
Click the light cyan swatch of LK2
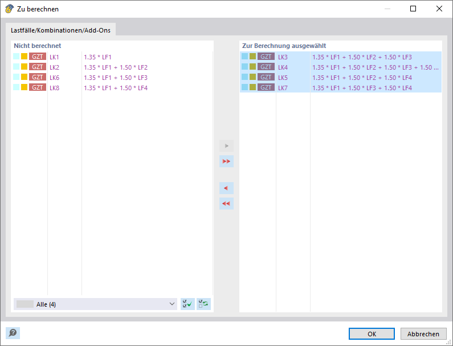[x=17, y=67]
